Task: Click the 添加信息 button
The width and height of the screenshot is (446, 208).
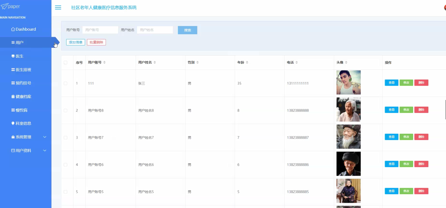Action: coord(76,42)
